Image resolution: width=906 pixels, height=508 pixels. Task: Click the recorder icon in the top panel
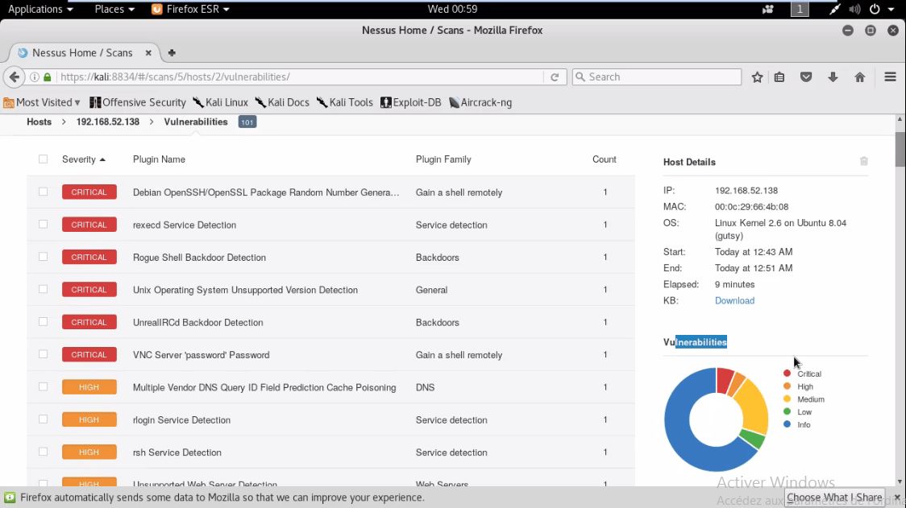768,9
